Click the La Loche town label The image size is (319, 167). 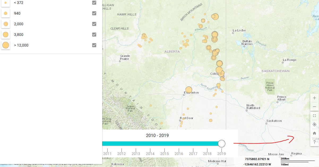[x=239, y=30]
